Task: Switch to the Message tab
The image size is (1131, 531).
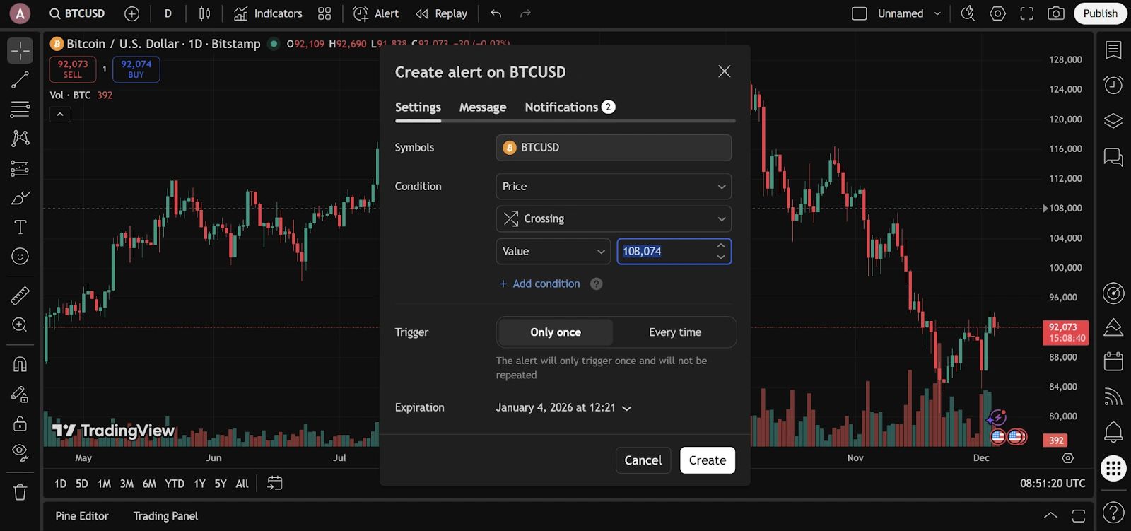Action: coord(482,107)
